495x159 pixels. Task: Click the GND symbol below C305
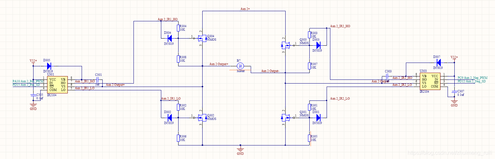(x=33, y=105)
